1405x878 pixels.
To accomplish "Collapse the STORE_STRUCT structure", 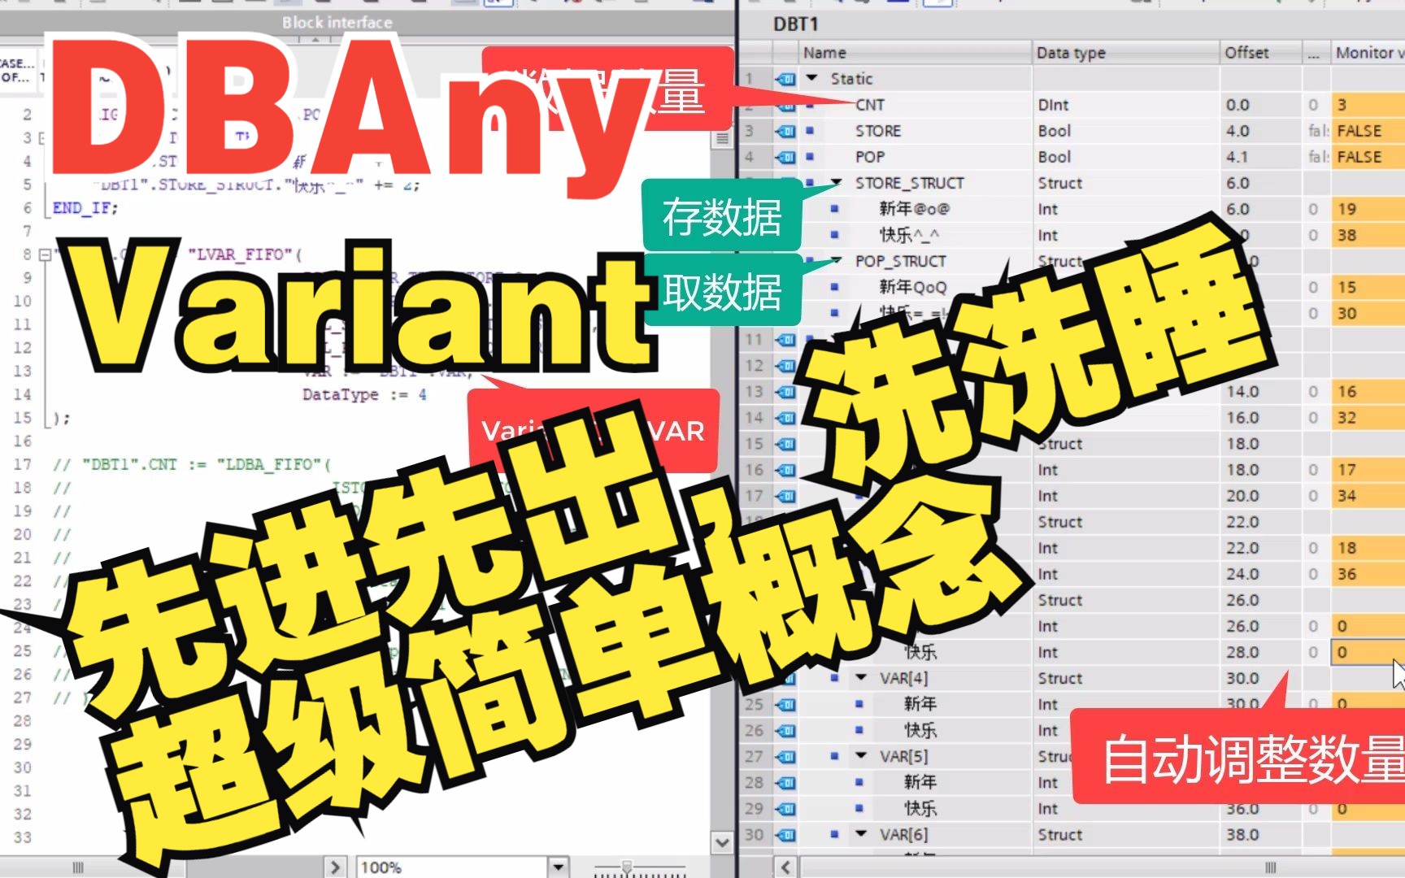I will [836, 183].
